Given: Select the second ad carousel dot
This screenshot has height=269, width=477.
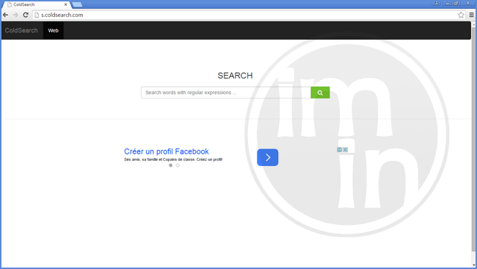Looking at the screenshot, I should click(178, 165).
